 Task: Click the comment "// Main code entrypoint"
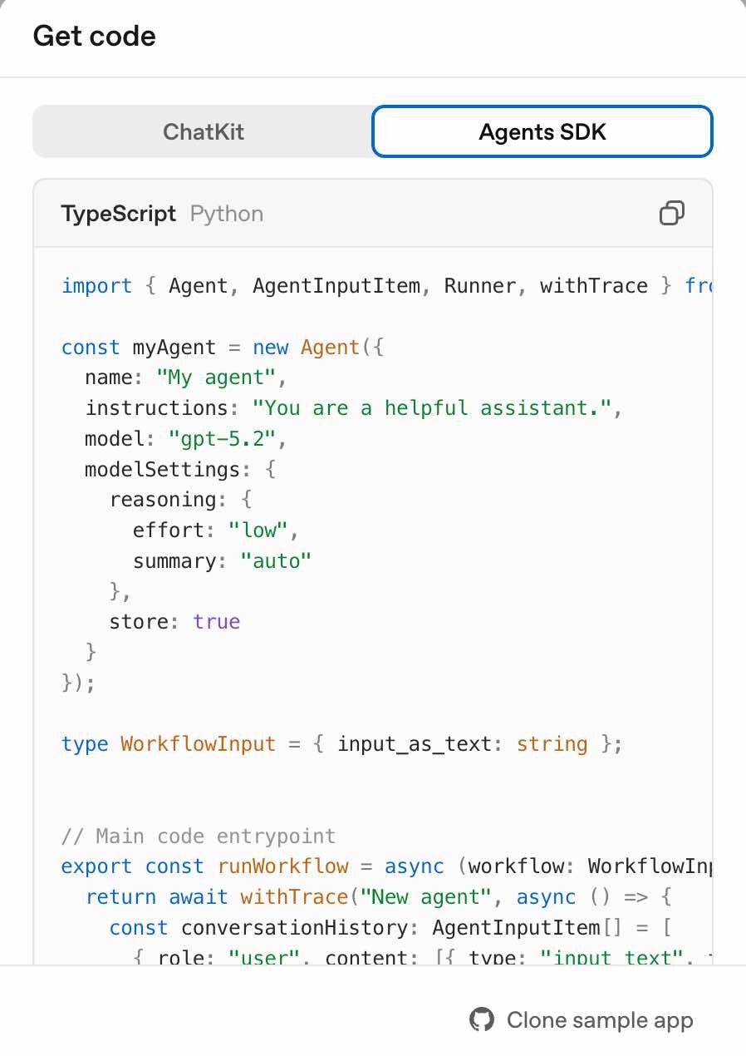(199, 836)
